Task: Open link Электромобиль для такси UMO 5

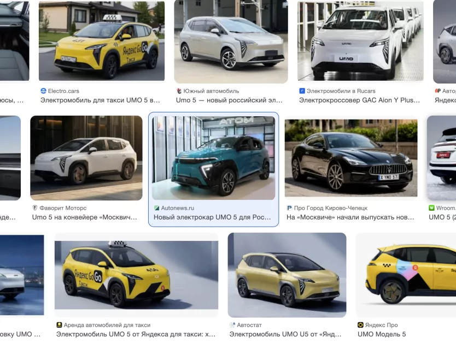Action: click(100, 100)
